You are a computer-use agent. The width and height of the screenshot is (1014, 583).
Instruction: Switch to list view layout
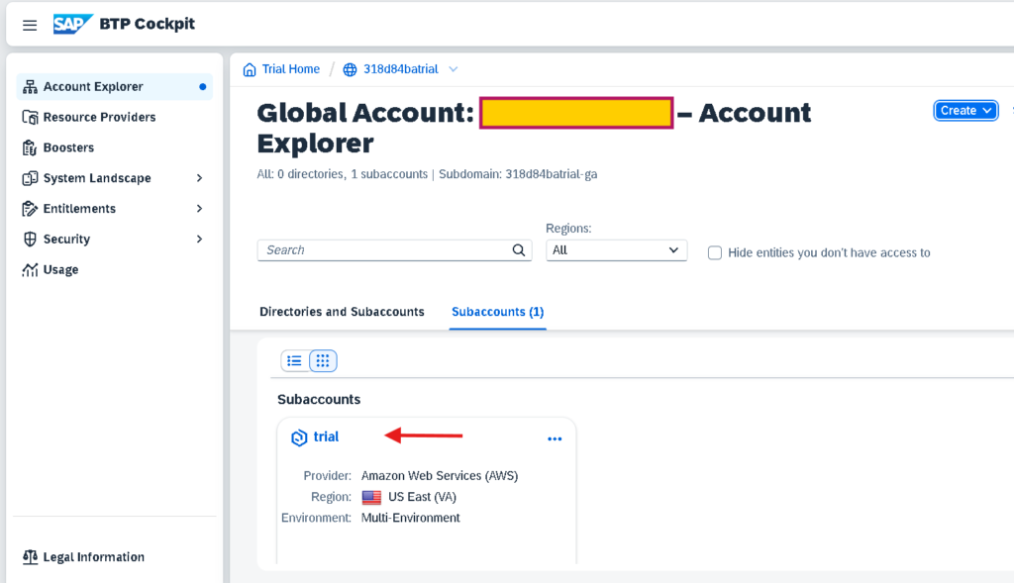coord(295,361)
